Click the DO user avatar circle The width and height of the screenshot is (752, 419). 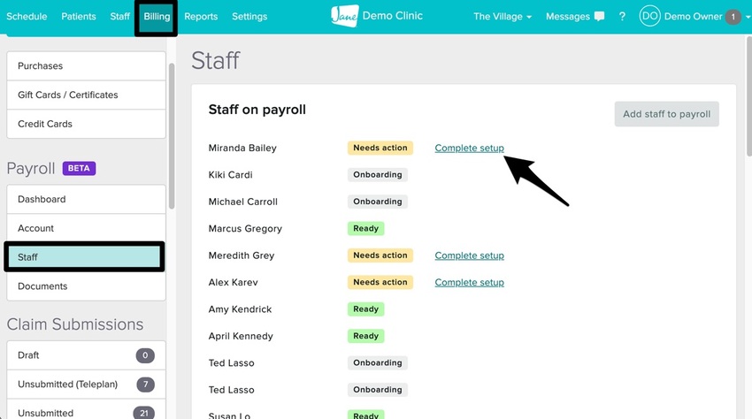point(649,17)
